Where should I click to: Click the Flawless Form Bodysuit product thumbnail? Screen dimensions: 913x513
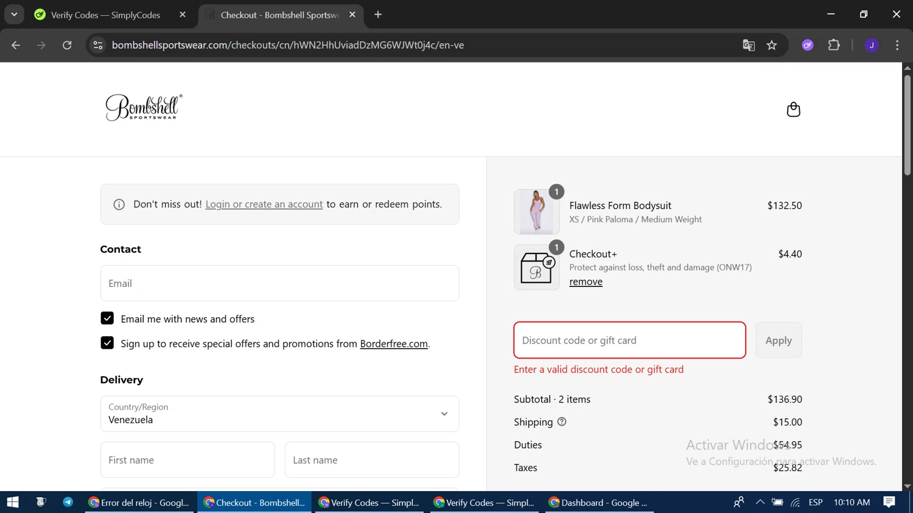pos(536,212)
